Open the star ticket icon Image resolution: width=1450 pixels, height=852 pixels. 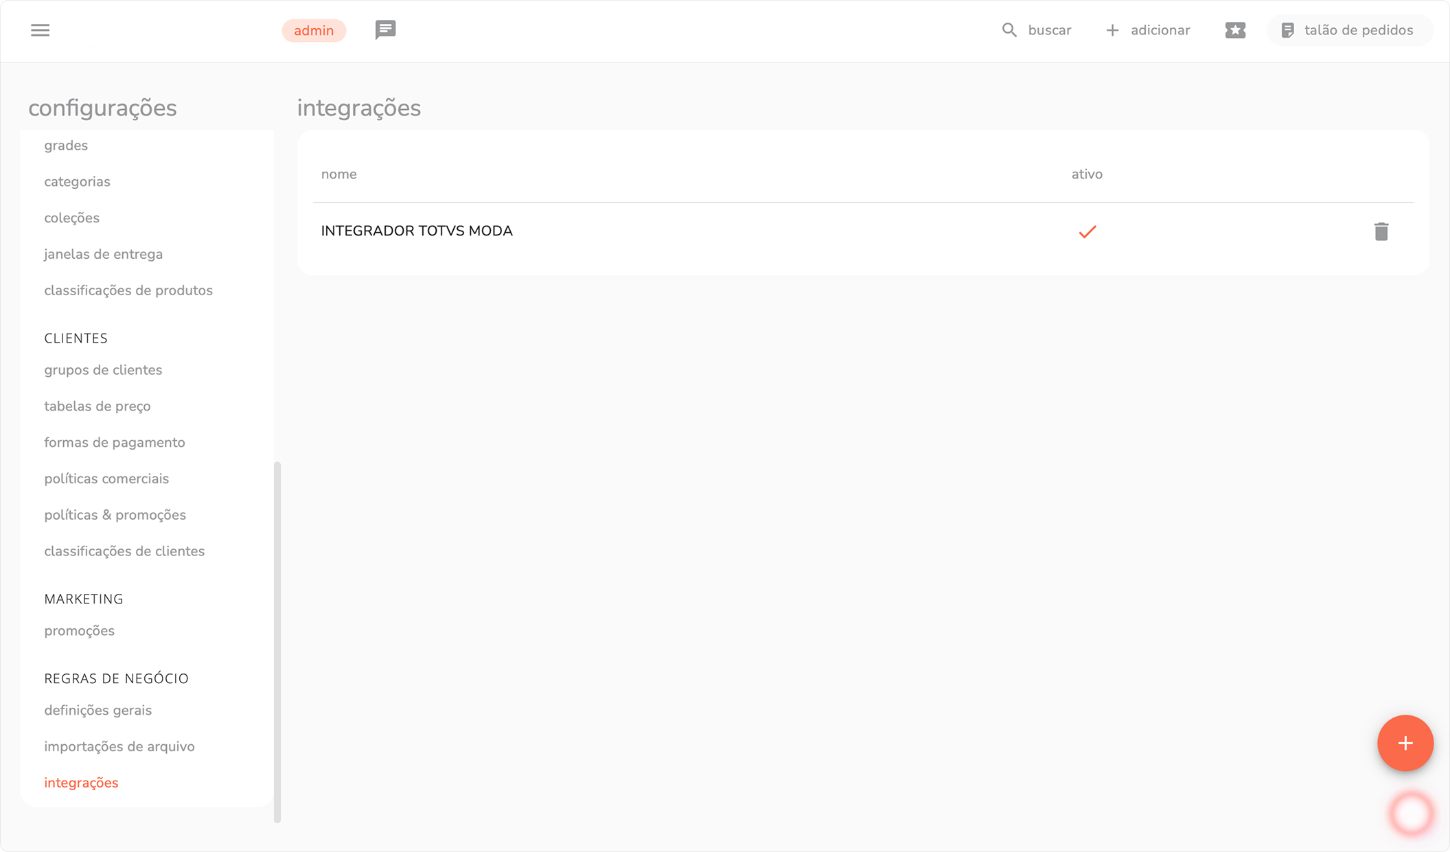pos(1235,30)
